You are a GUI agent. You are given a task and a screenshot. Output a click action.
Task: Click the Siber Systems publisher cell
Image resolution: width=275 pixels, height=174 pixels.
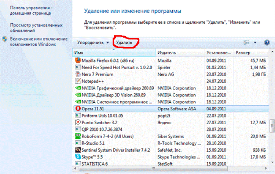170,136
